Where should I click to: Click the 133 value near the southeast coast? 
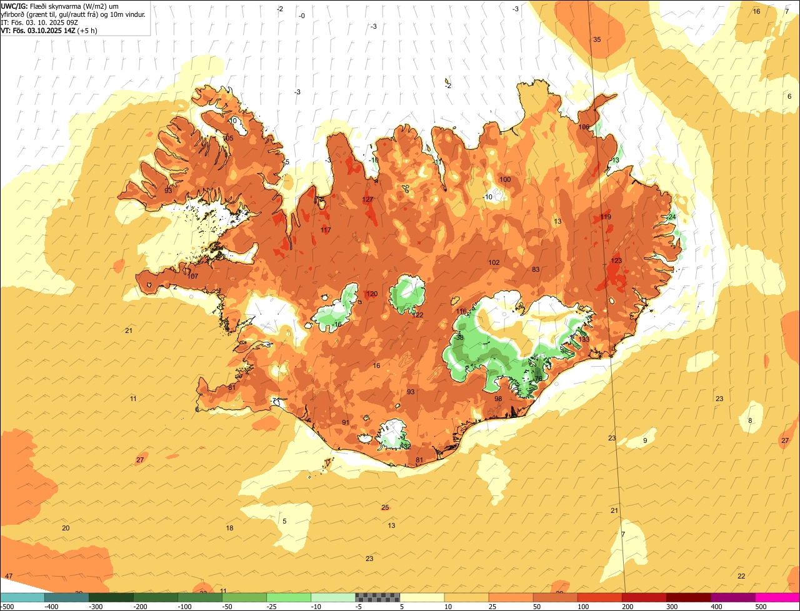[x=584, y=339]
